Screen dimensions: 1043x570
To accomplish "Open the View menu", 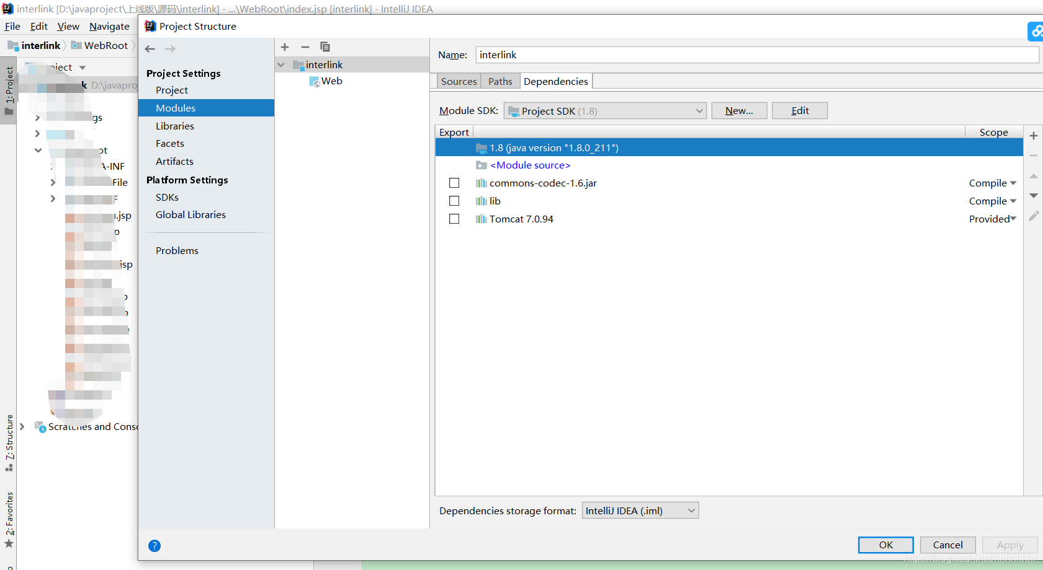I will pyautogui.click(x=68, y=27).
